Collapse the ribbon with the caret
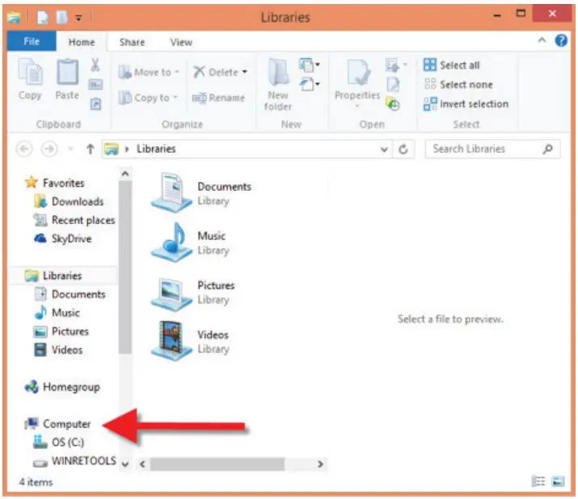This screenshot has width=578, height=499. (x=542, y=40)
